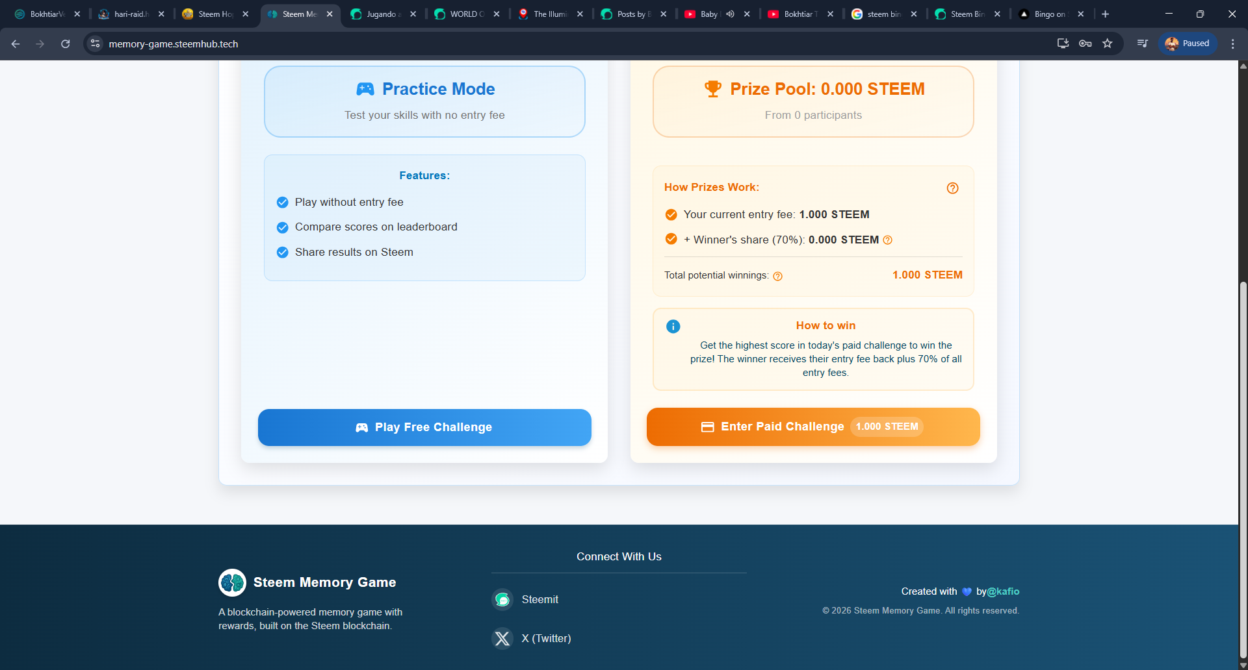Click the 'From 0 participants' text

tap(813, 115)
